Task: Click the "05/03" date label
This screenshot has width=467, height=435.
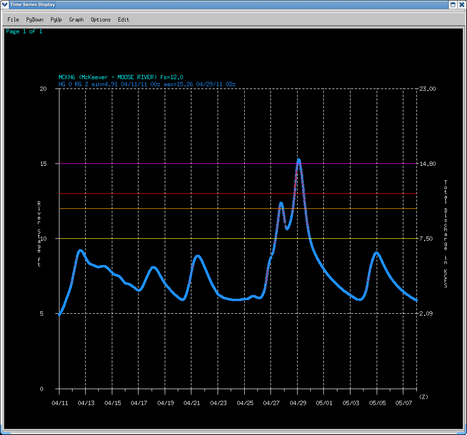Action: pyautogui.click(x=351, y=403)
